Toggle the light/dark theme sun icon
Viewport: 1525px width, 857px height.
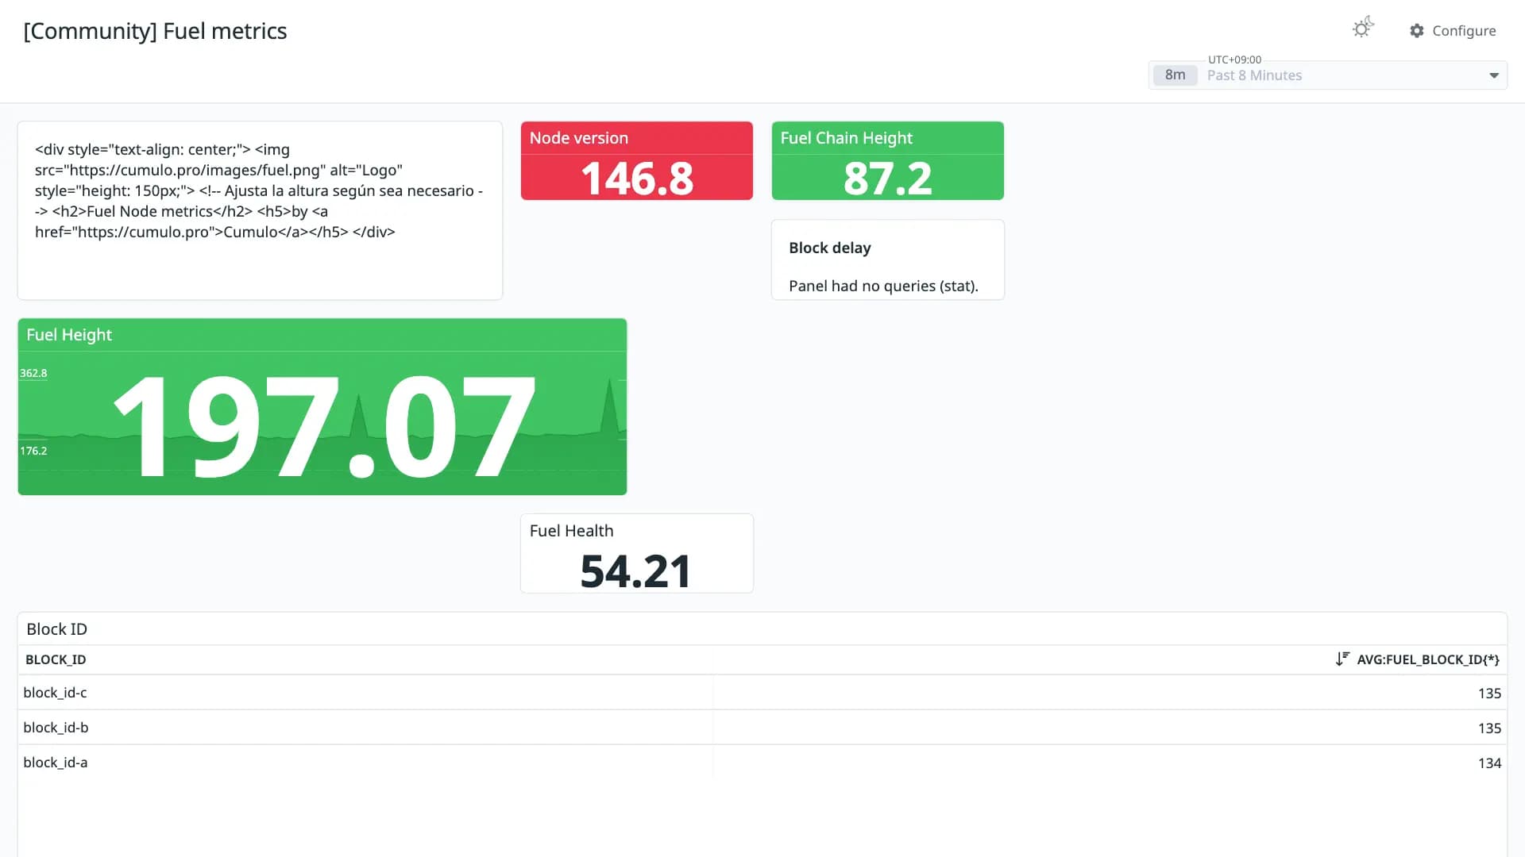point(1363,29)
